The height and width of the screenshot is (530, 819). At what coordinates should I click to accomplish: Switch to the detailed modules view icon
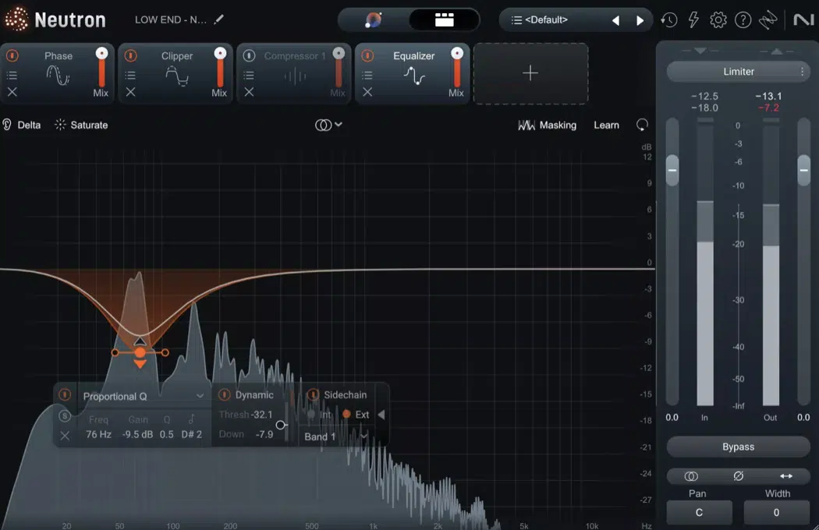coord(444,19)
